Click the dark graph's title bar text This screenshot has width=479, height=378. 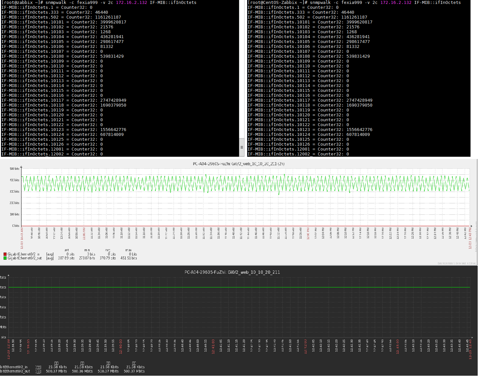[x=232, y=272]
